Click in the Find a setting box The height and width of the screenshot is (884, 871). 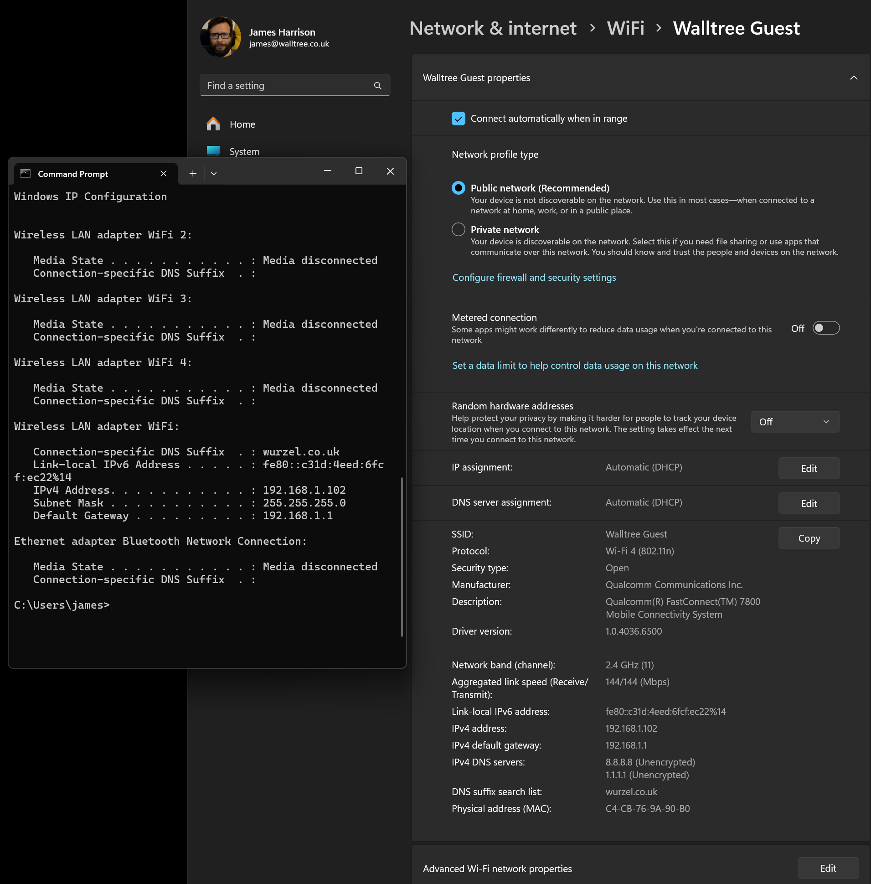click(x=288, y=86)
